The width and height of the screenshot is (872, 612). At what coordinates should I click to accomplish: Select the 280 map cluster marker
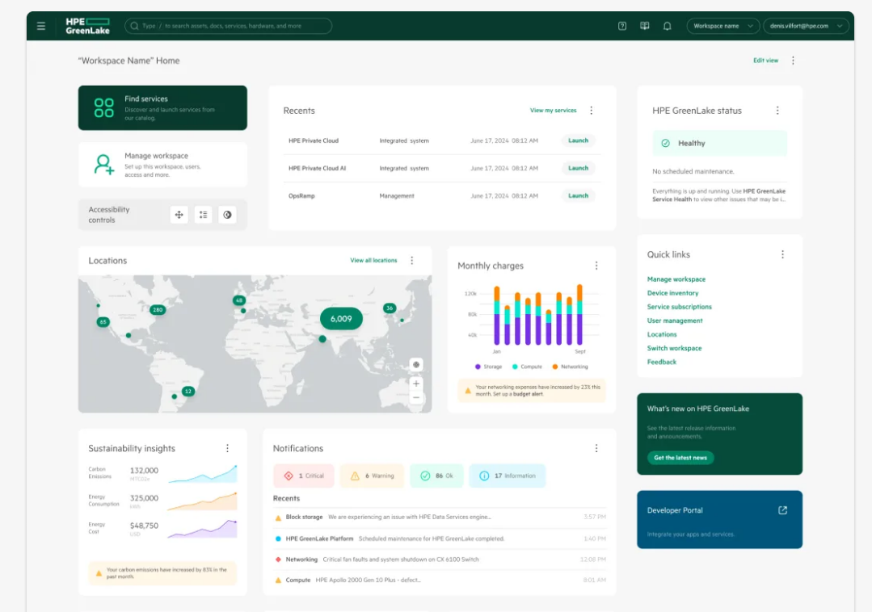tap(158, 310)
